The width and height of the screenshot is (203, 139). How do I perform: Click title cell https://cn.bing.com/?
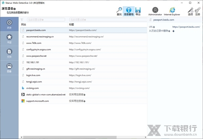(79, 88)
